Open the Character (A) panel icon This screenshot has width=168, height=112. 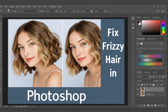tap(133, 24)
